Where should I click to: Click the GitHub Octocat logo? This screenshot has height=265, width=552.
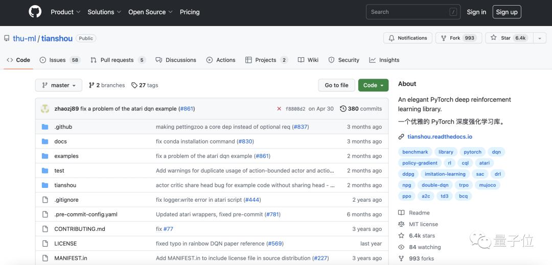[35, 12]
